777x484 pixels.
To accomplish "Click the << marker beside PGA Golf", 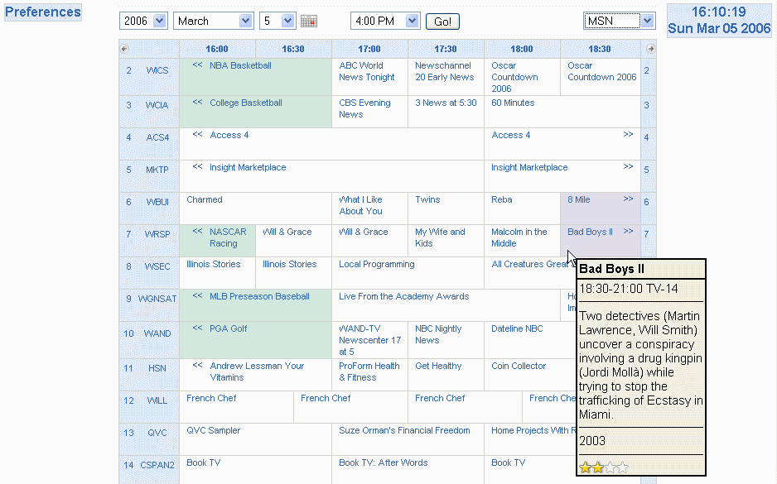I will pyautogui.click(x=197, y=328).
